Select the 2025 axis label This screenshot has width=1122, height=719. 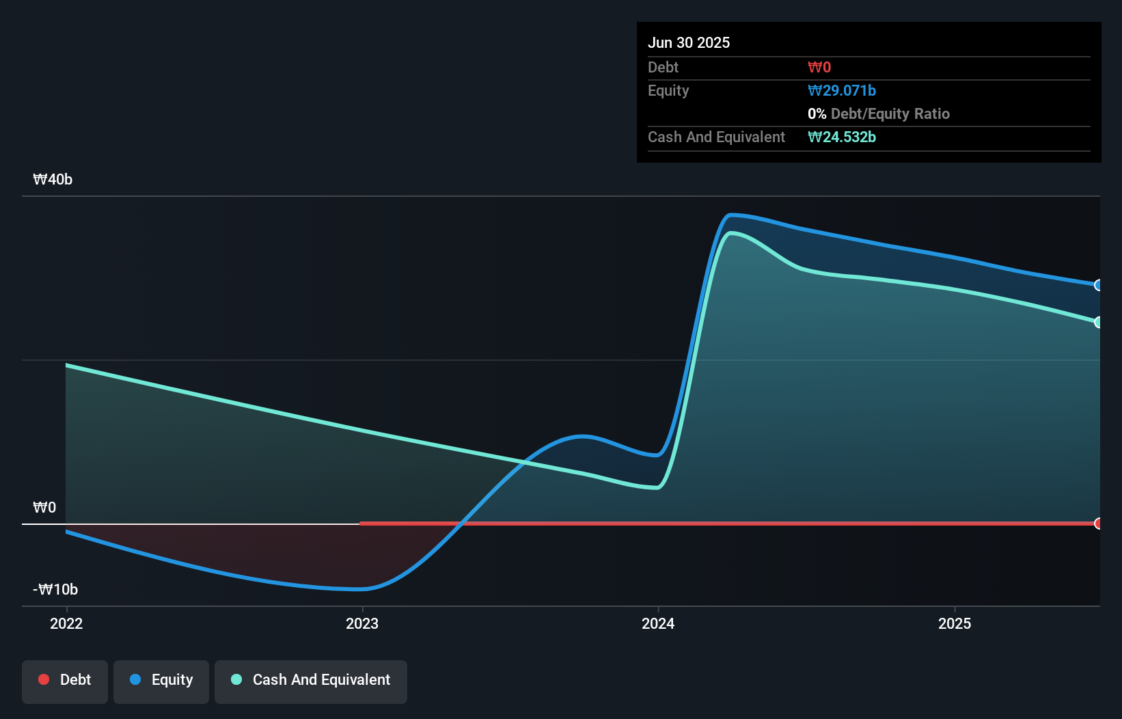coord(955,623)
